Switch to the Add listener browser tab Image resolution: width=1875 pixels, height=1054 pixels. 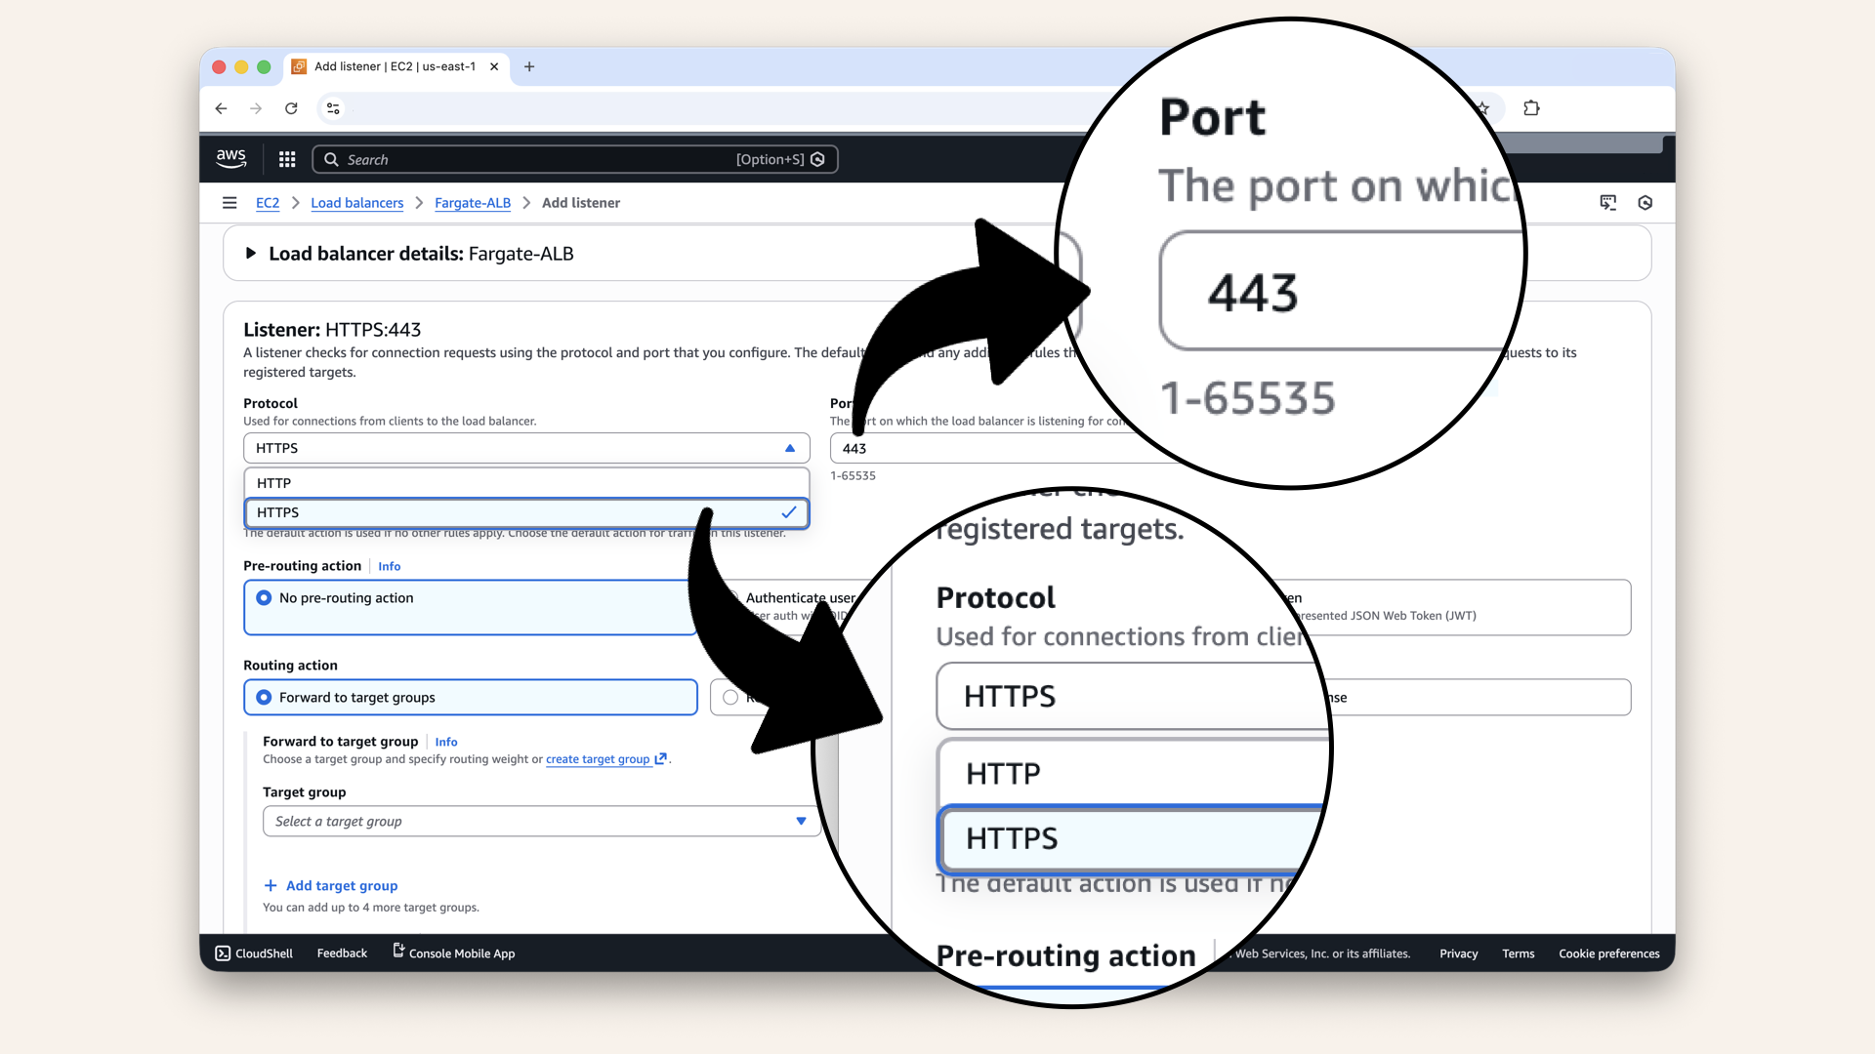391,66
